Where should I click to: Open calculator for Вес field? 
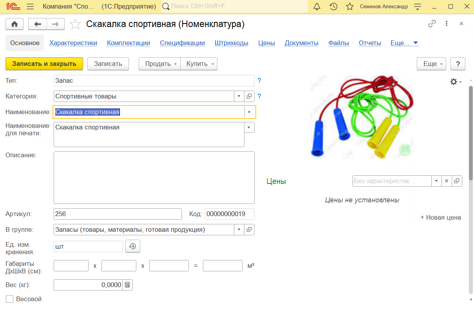[128, 285]
